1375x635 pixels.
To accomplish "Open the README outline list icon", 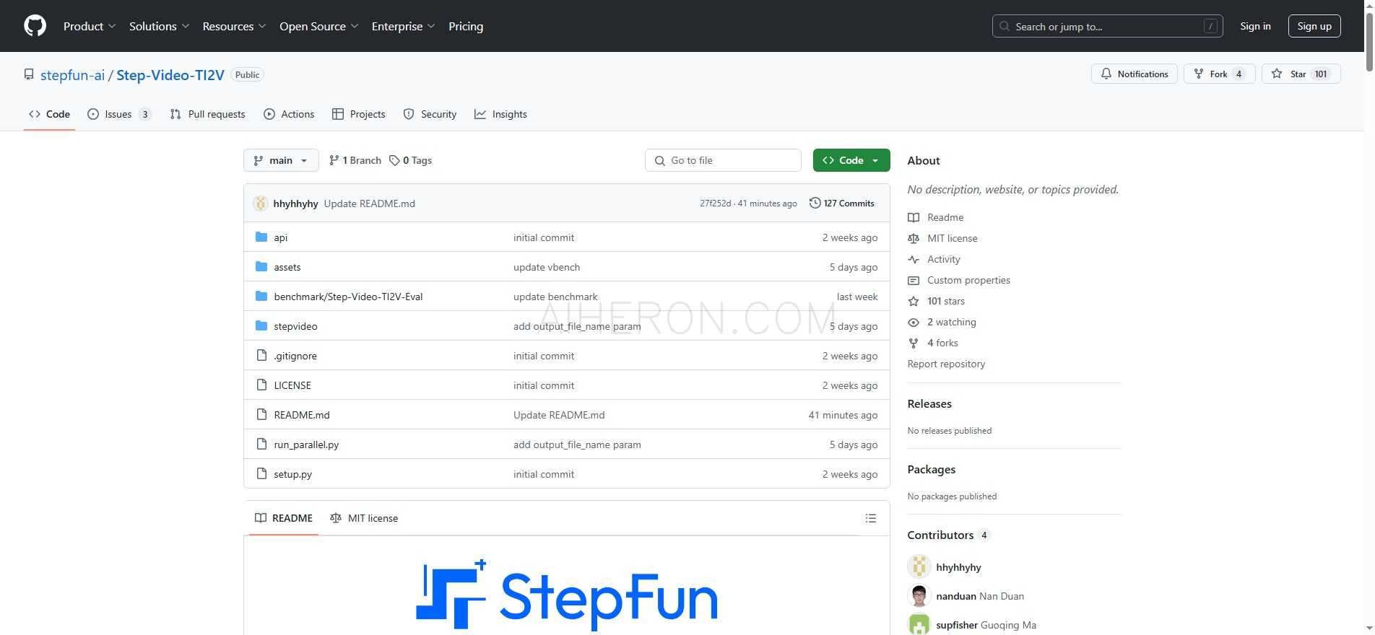I will click(x=871, y=518).
